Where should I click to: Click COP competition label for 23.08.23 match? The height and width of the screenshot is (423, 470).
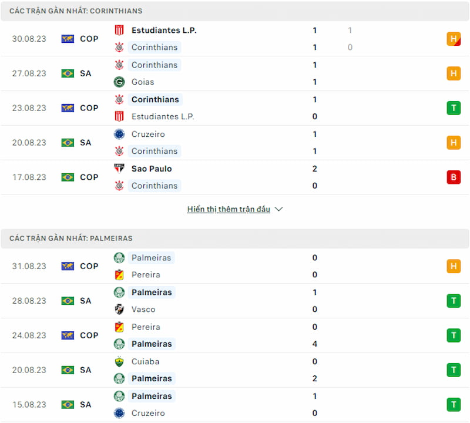(89, 108)
